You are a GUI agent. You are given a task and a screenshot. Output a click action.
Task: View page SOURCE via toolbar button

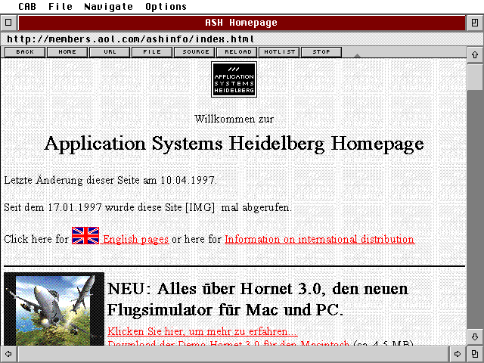click(195, 52)
